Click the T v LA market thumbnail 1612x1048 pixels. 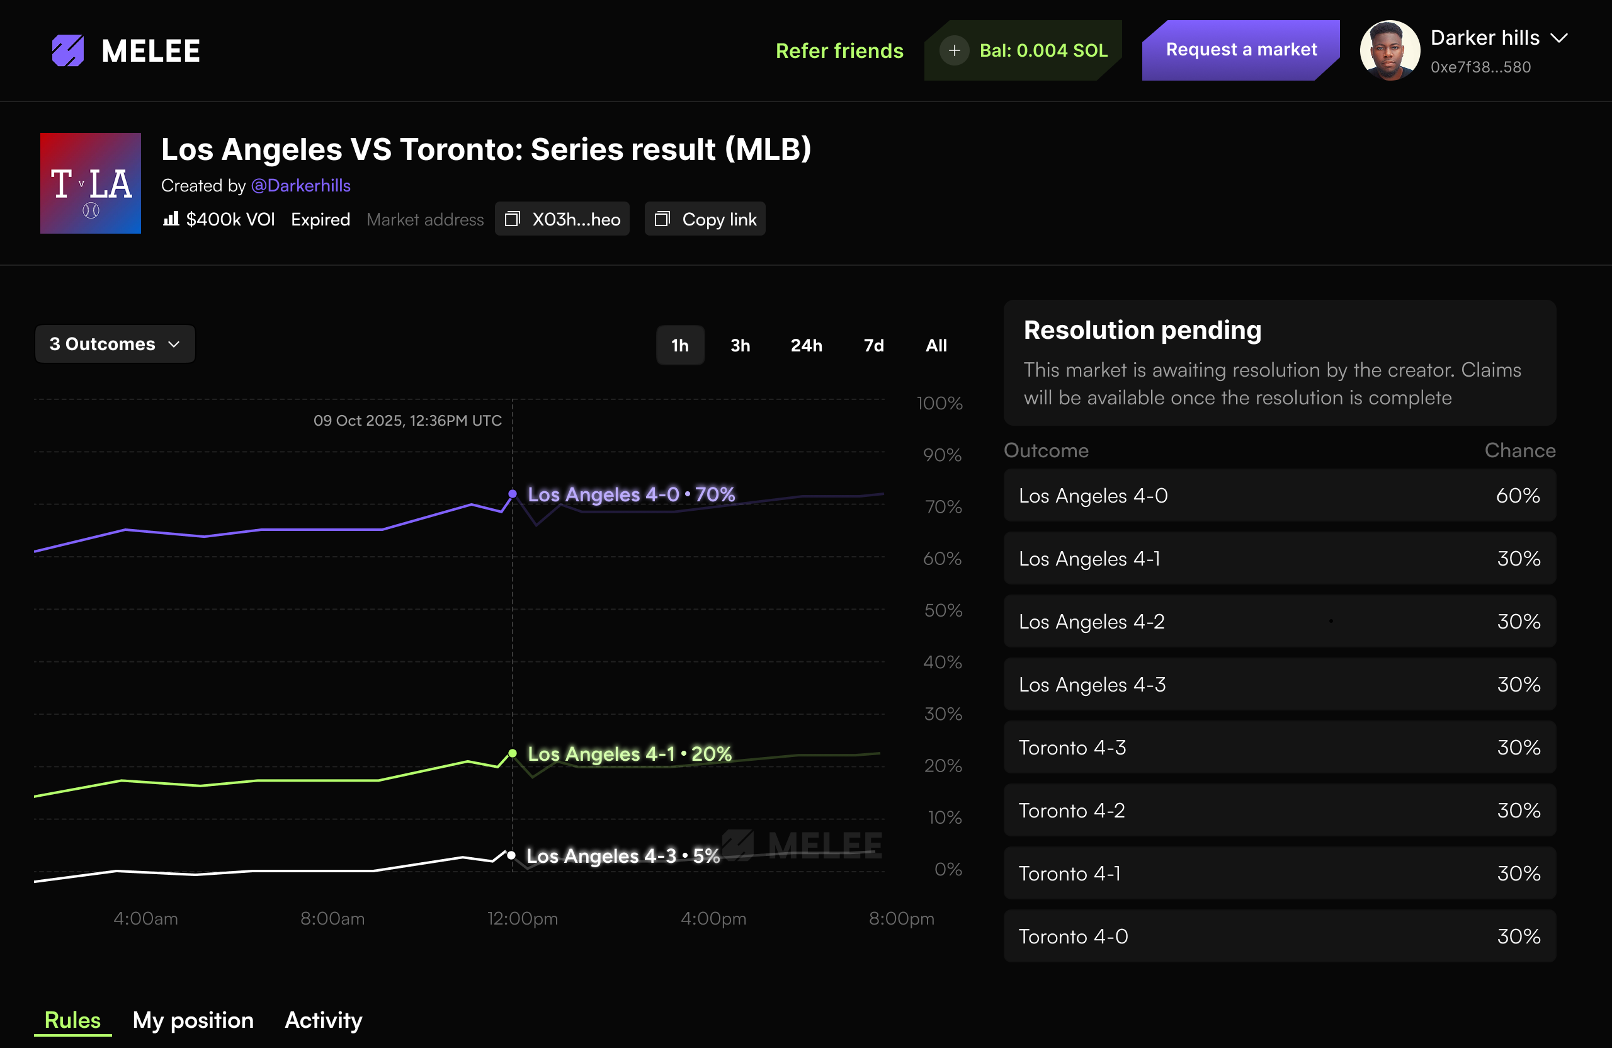[x=91, y=183]
